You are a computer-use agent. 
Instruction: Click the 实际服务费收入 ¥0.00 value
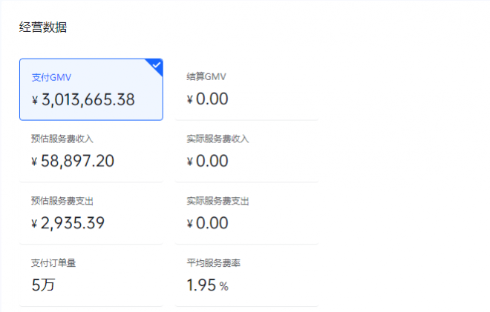click(x=207, y=162)
